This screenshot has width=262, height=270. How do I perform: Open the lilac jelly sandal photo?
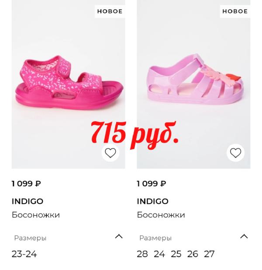pos(193,84)
